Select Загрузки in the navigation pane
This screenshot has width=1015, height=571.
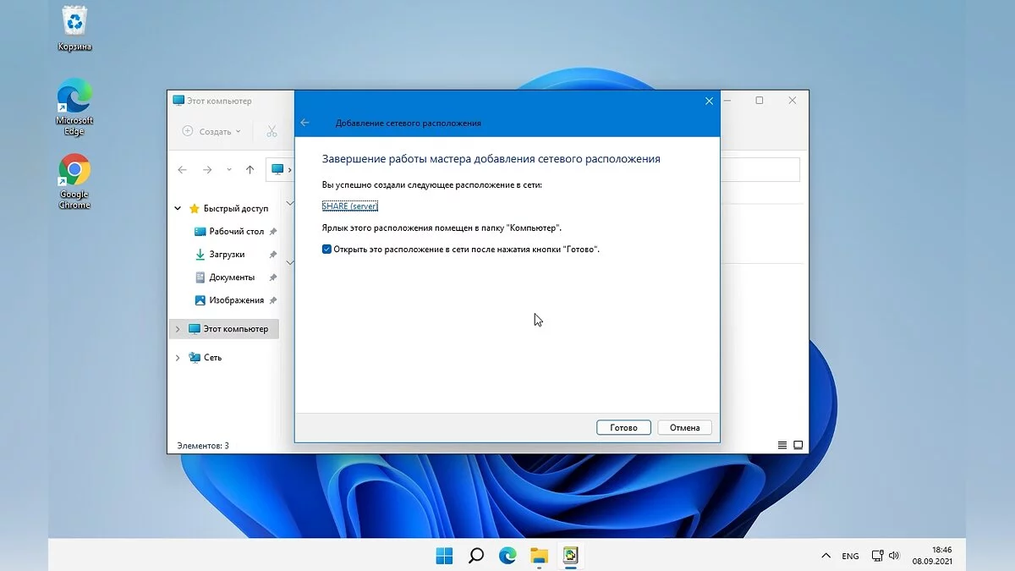227,255
